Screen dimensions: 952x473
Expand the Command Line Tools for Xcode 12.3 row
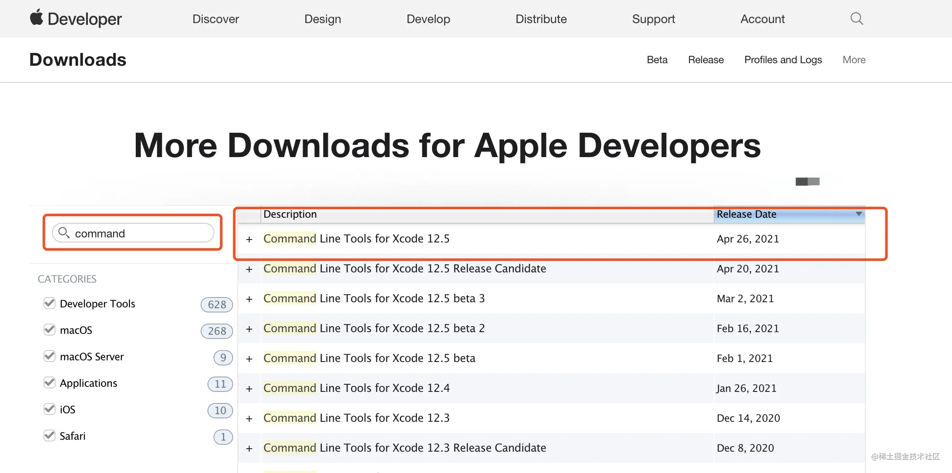(x=249, y=419)
